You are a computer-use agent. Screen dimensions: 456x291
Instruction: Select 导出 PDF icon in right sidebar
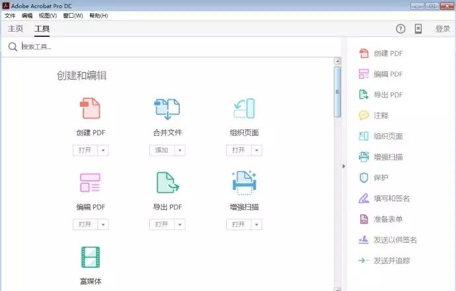coord(364,94)
